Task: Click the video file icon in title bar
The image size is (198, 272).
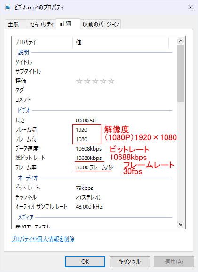Action: (x=8, y=8)
